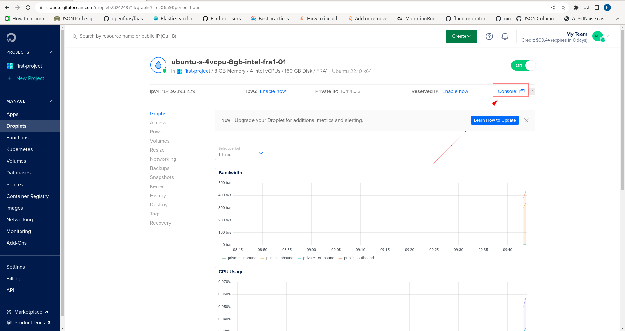This screenshot has height=331, width=625.
Task: Click Learn How to Update button
Action: pyautogui.click(x=494, y=120)
